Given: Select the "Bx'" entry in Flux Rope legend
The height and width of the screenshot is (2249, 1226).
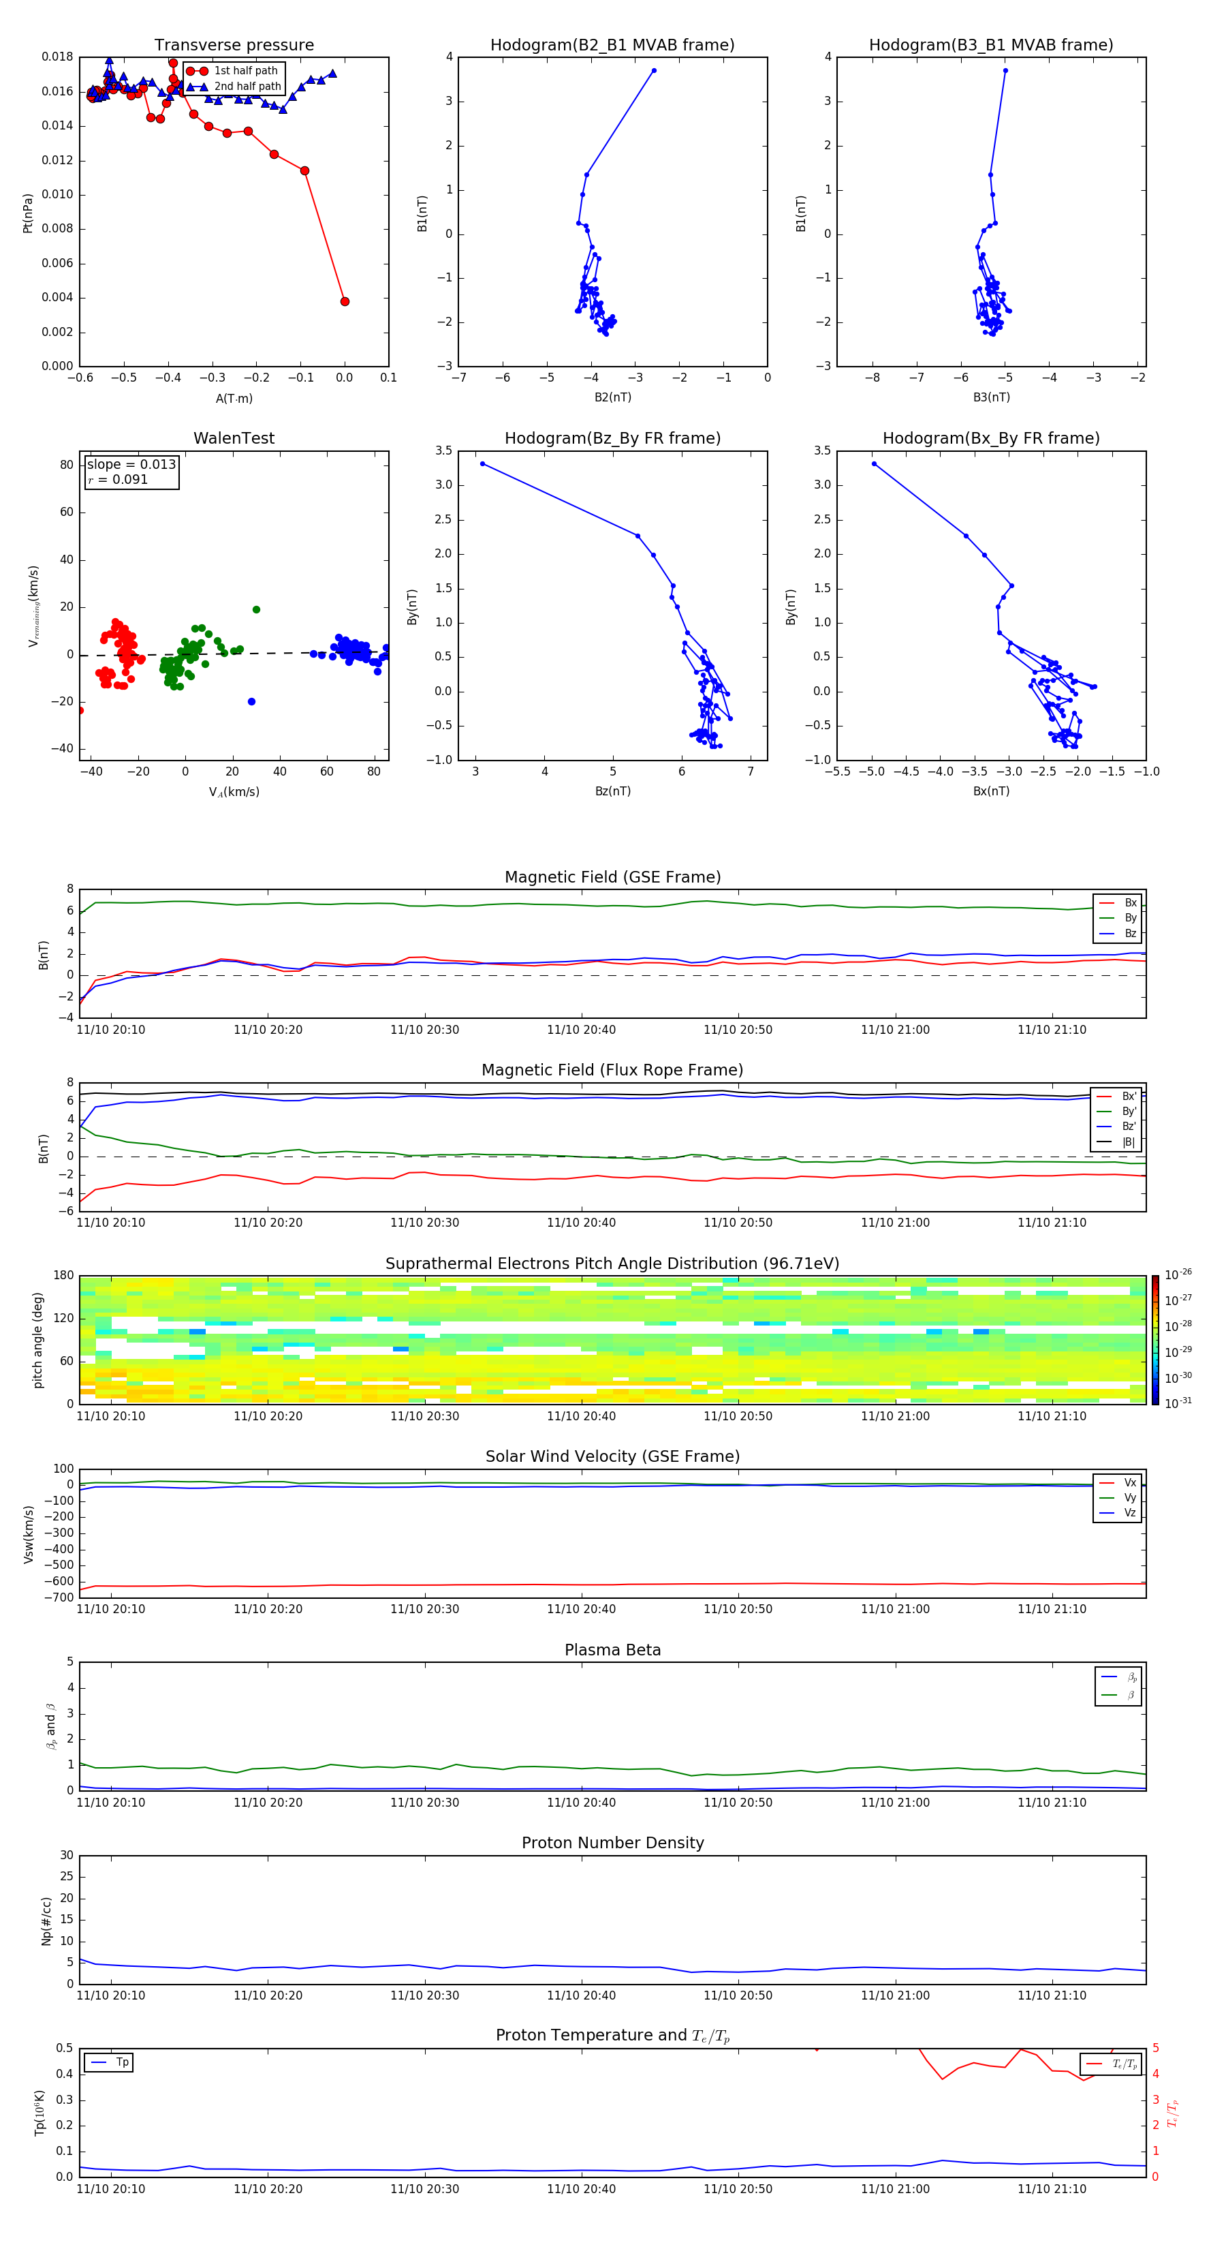Looking at the screenshot, I should 1117,1097.
